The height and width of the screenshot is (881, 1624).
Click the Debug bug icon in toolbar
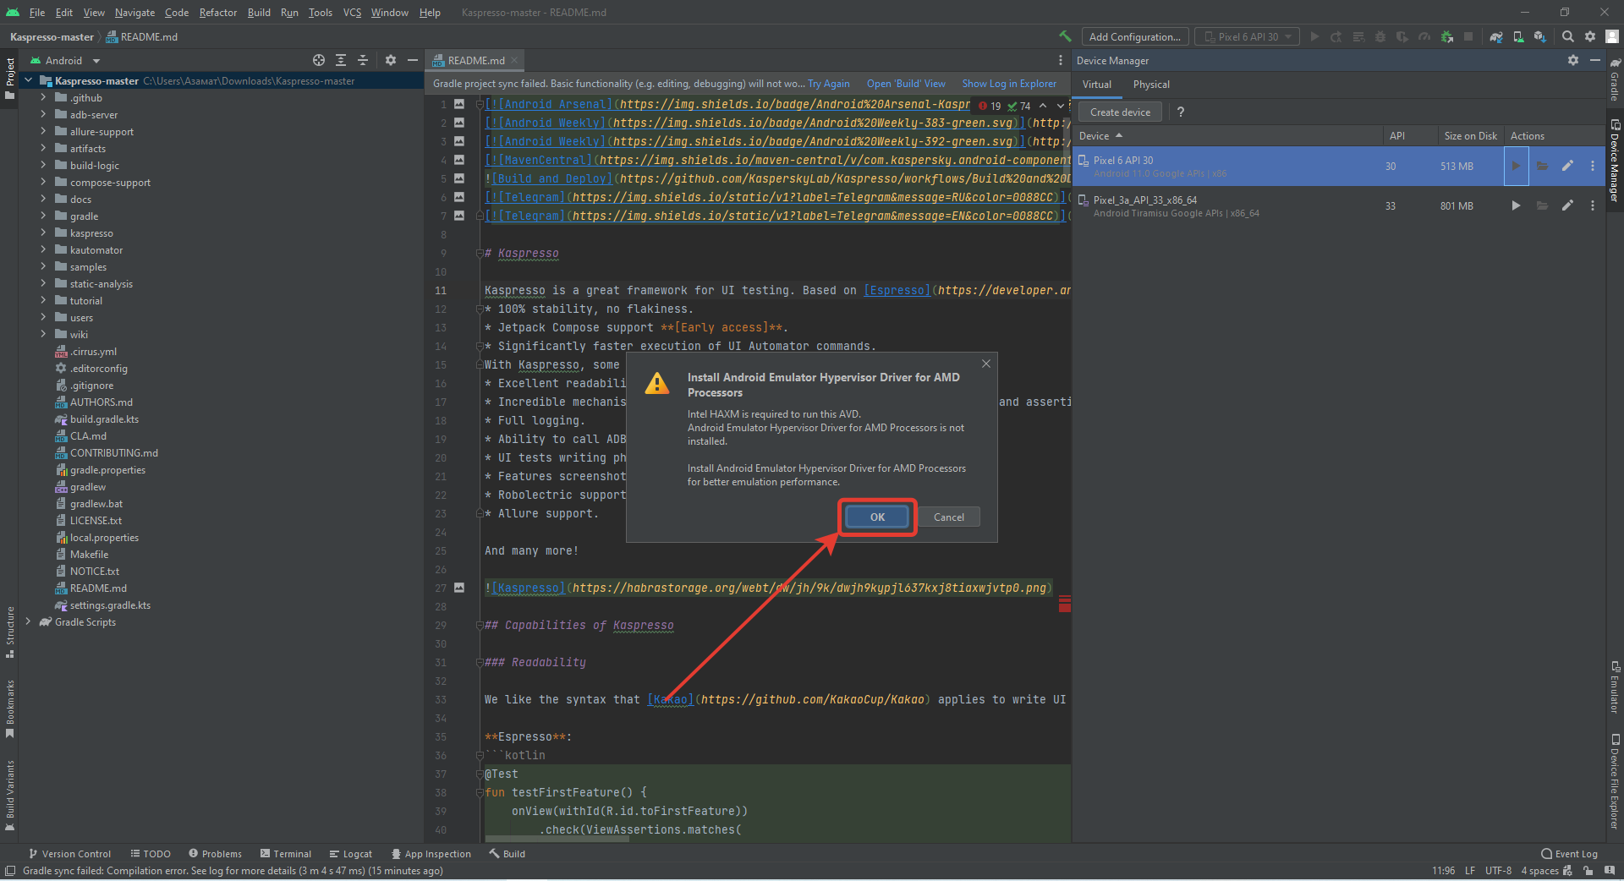(1380, 36)
